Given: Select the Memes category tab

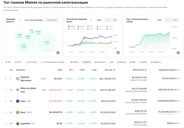Looking at the screenshot, I should [x=87, y=62].
